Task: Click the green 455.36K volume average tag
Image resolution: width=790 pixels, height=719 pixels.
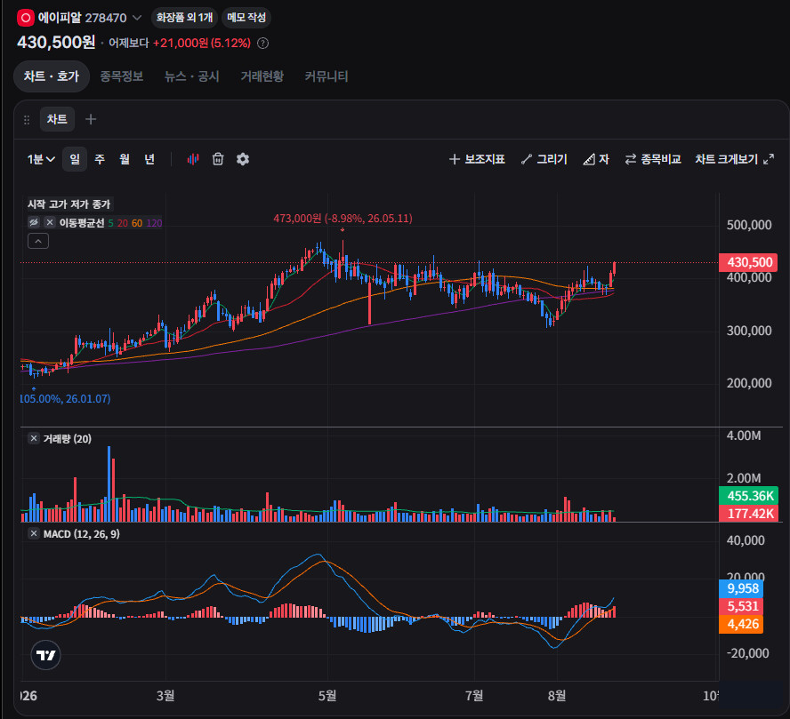Action: 749,496
